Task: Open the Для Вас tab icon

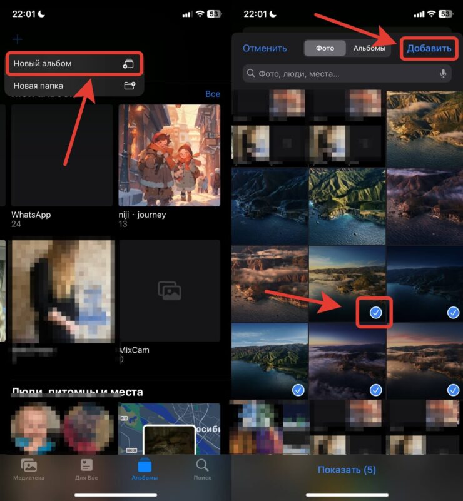Action: [x=86, y=468]
